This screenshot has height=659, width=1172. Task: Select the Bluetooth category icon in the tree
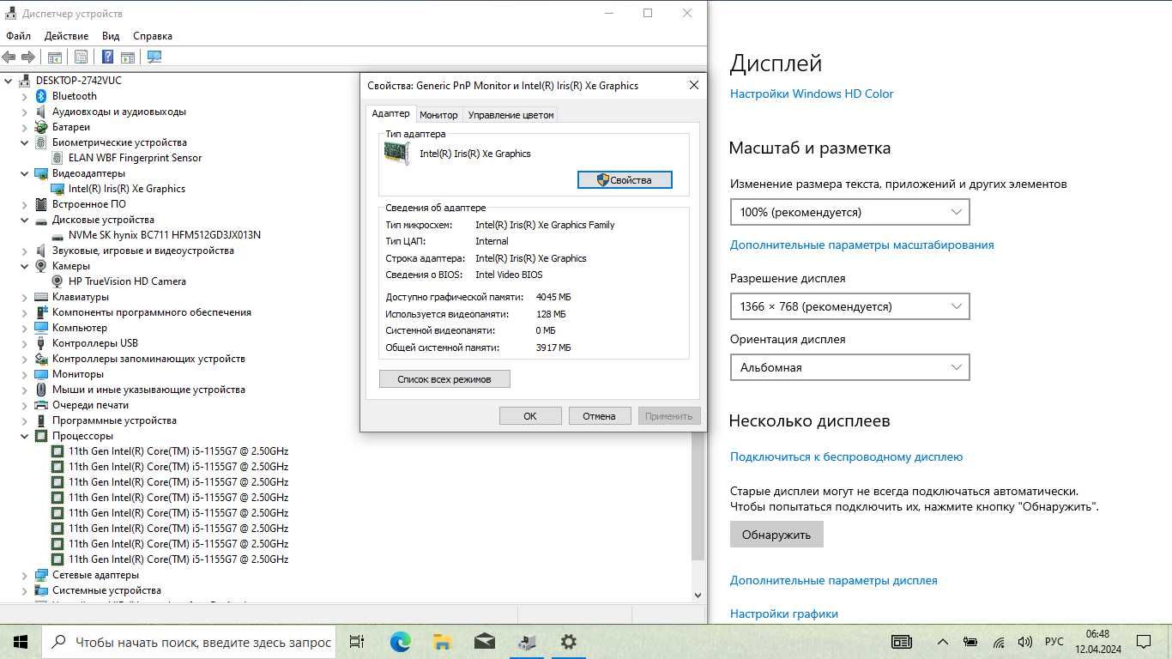41,96
